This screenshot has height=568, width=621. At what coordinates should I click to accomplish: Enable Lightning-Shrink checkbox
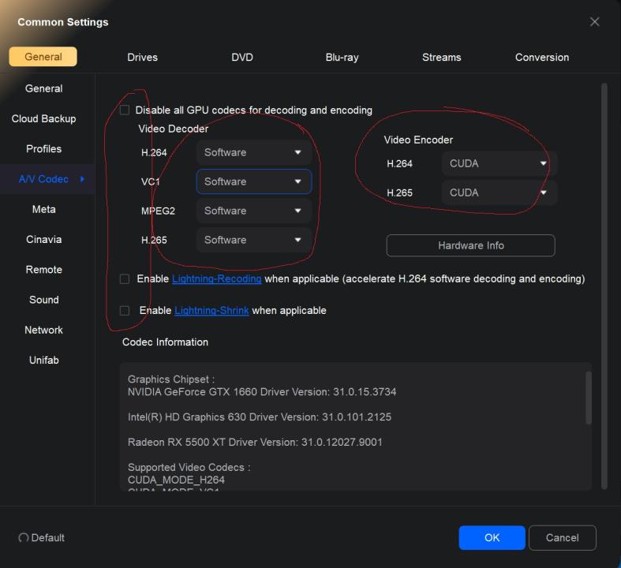[x=125, y=310]
